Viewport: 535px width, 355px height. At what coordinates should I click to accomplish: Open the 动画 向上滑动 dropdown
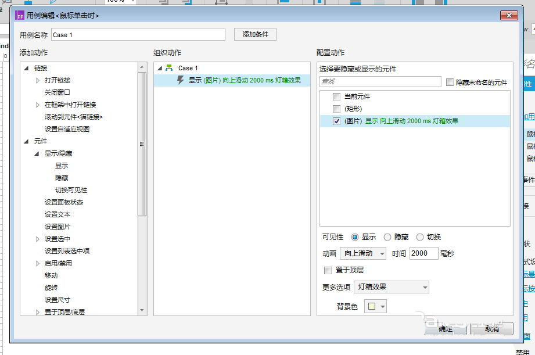tap(363, 253)
